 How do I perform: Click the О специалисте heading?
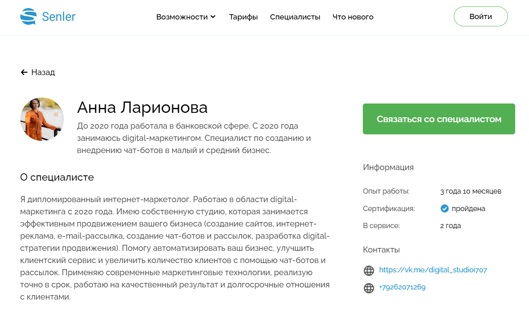(x=57, y=177)
